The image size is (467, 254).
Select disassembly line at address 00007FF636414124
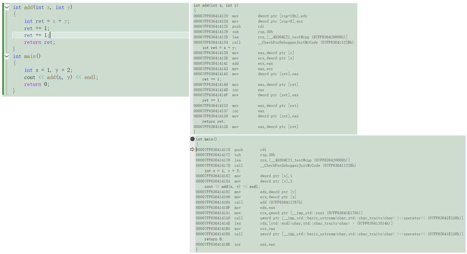coord(248,21)
